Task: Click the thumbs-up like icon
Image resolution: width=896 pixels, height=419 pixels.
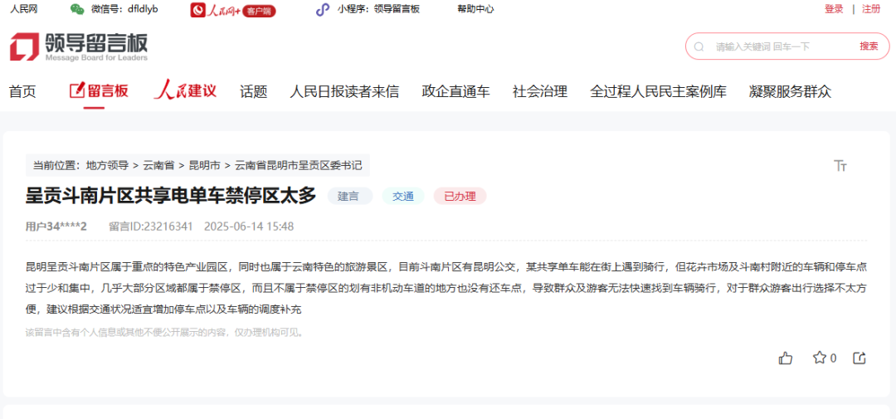Action: 786,358
